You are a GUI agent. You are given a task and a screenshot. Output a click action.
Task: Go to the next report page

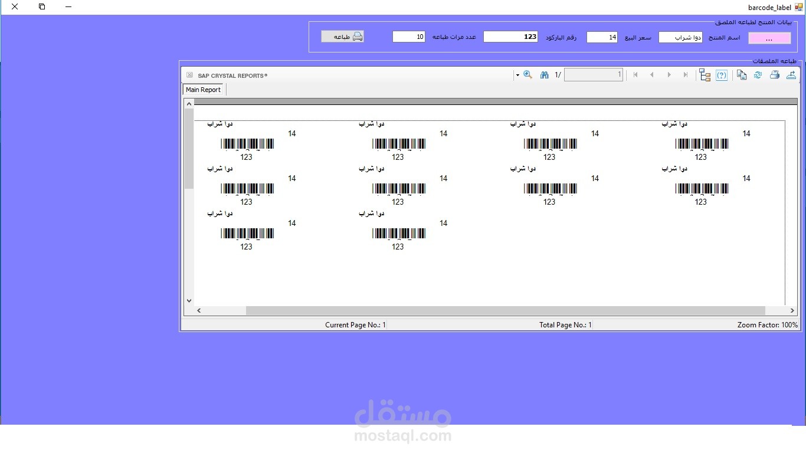click(x=669, y=75)
